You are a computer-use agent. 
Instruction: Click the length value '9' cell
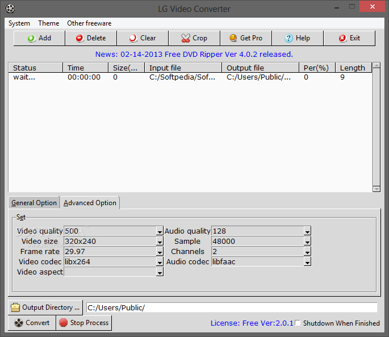(x=342, y=77)
